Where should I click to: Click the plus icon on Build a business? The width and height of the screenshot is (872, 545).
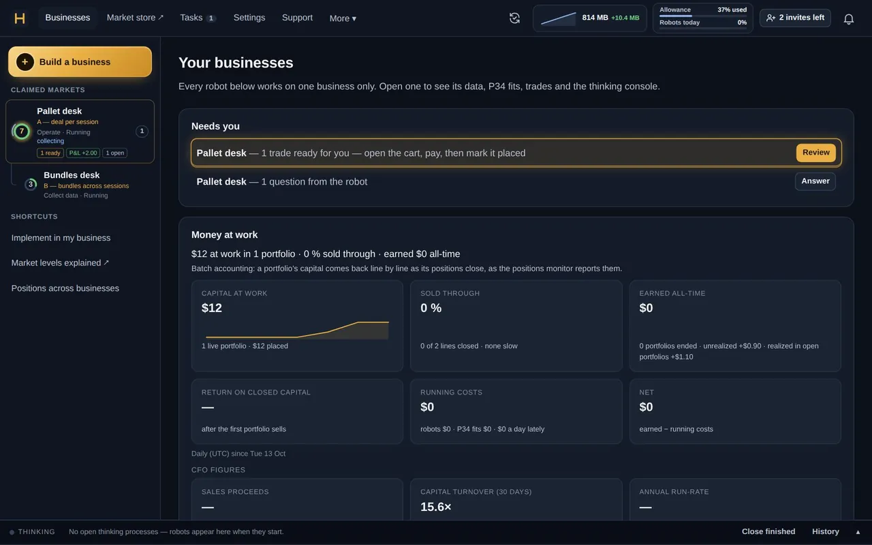click(25, 62)
